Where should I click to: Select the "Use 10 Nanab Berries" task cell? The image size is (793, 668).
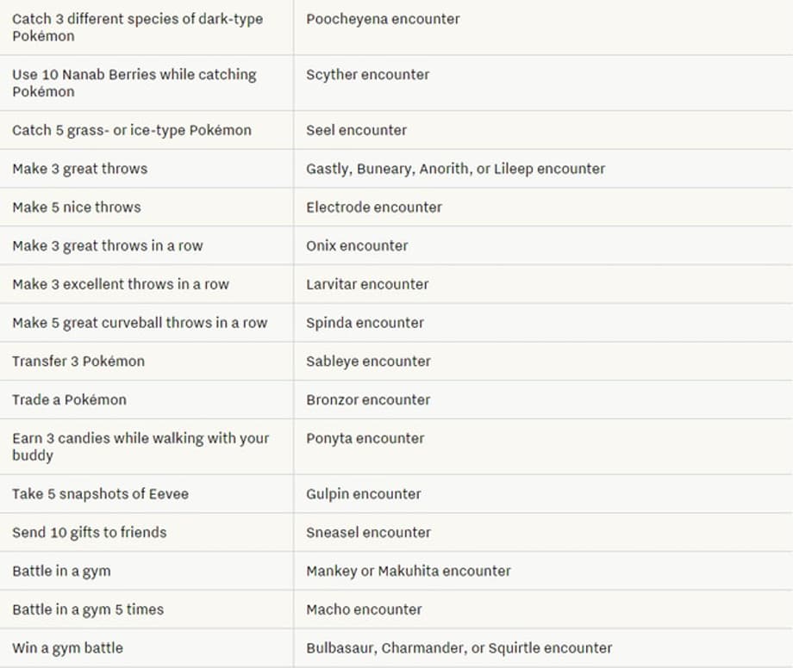[x=134, y=83]
